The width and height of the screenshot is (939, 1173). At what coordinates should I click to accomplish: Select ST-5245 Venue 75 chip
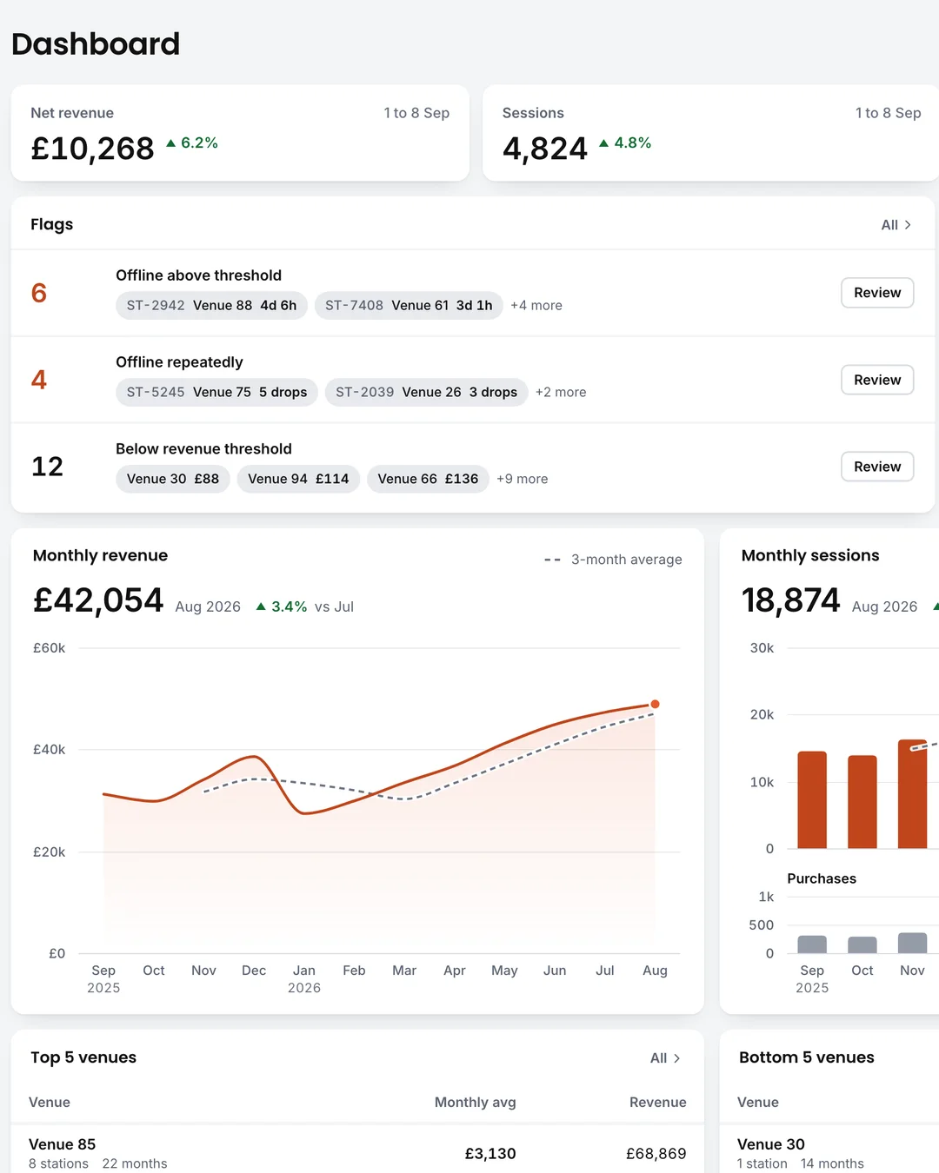tap(216, 392)
